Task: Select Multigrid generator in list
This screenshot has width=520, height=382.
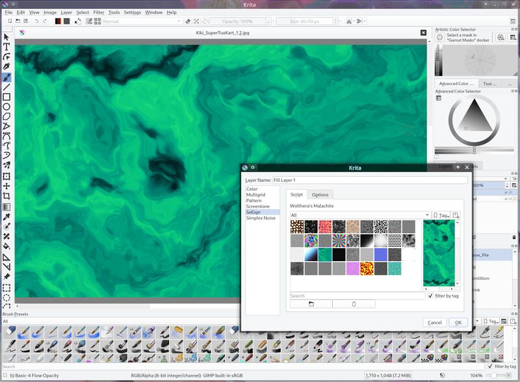Action: [x=263, y=195]
